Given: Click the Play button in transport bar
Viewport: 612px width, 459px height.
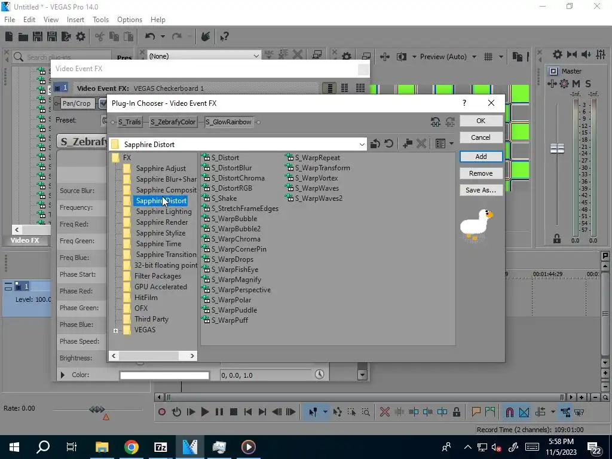Looking at the screenshot, I should coord(204,412).
